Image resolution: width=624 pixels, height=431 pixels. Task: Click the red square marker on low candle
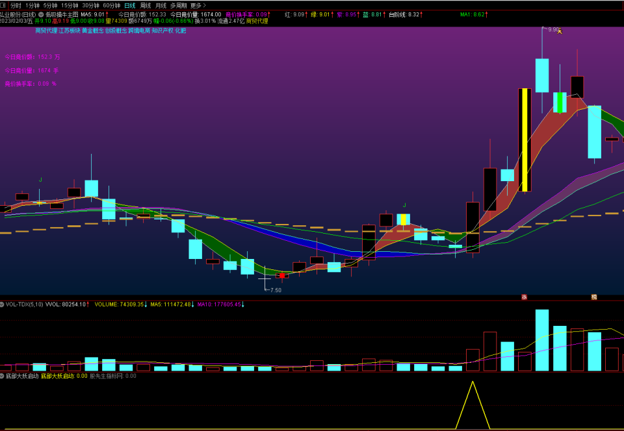282,275
